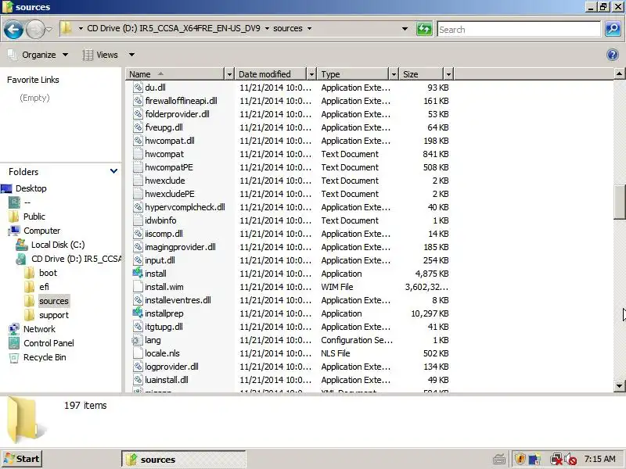This screenshot has height=469, width=626.
Task: Click the keyboard tray icon
Action: pos(499,460)
